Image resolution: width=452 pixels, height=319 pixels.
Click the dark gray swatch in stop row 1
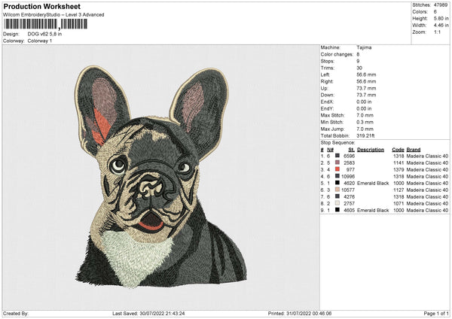[337, 156]
